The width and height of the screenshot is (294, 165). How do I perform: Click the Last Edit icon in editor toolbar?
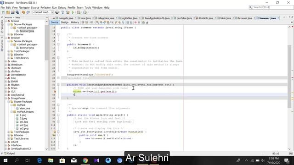tap(83, 22)
